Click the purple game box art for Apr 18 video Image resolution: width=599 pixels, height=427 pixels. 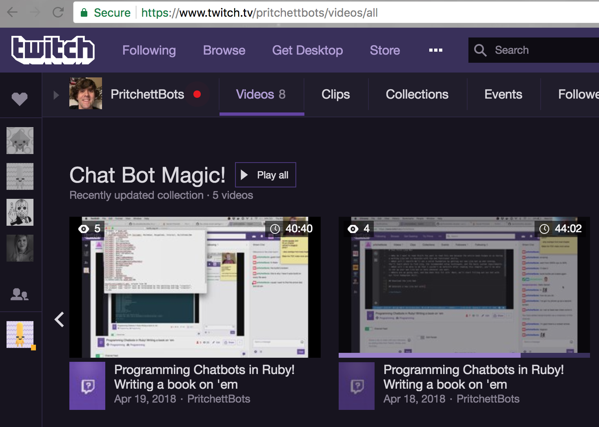[357, 386]
